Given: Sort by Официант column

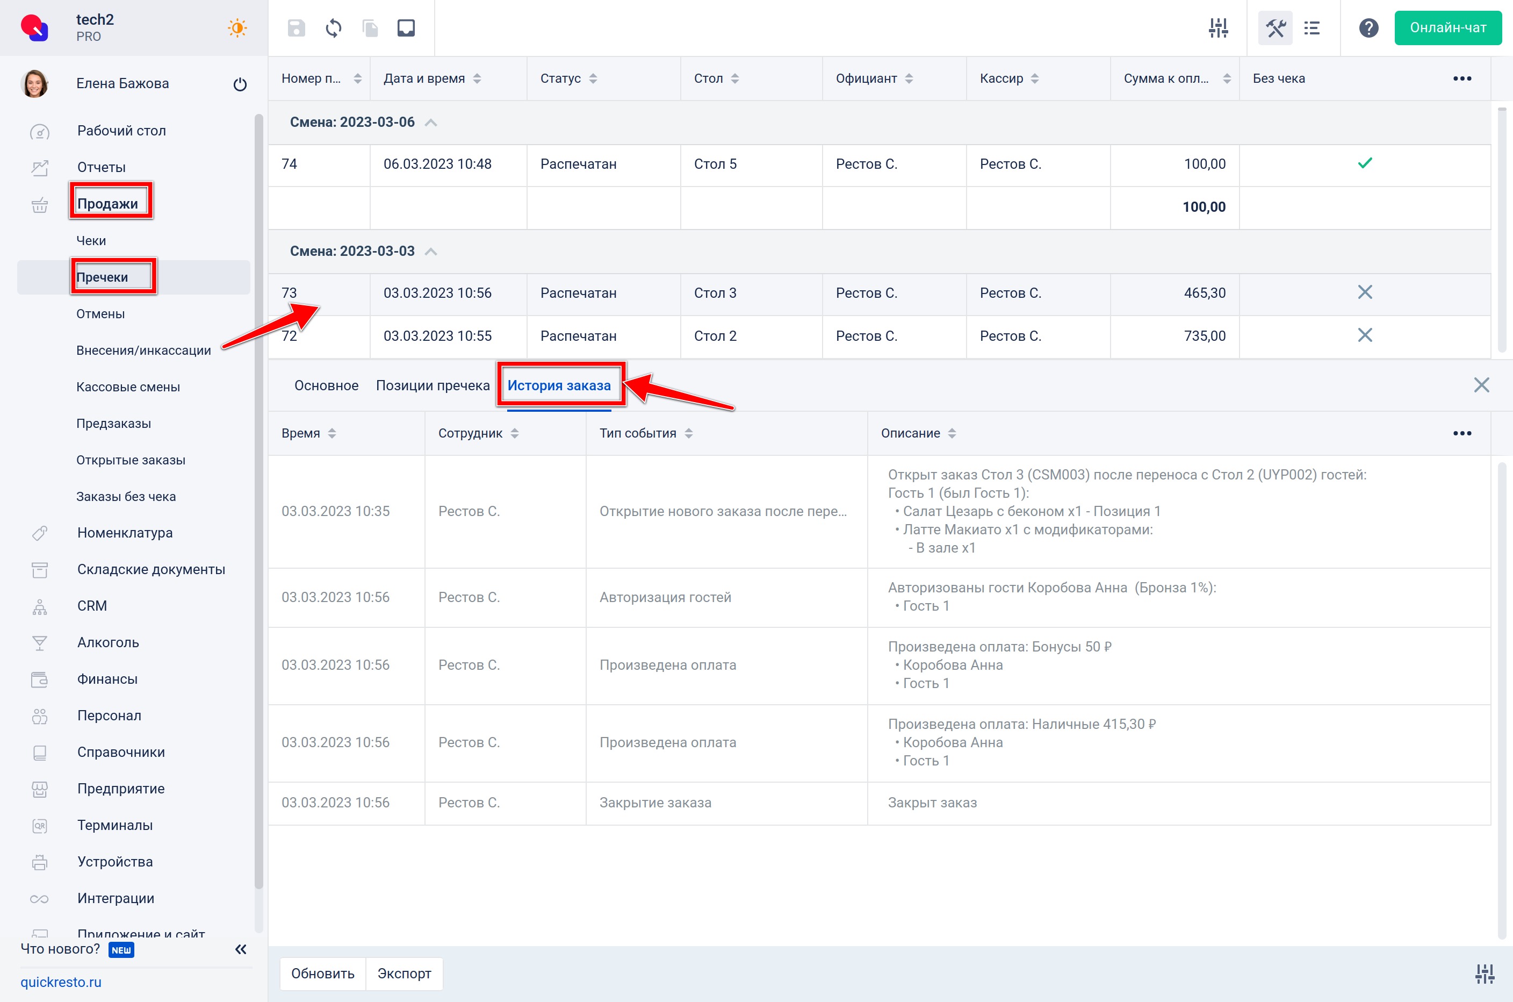Looking at the screenshot, I should (909, 78).
